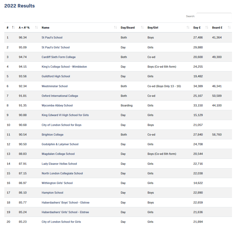Image resolution: width=236 pixels, height=226 pixels.
Task: Open Withington Girls' School link
Action: (x=57, y=183)
